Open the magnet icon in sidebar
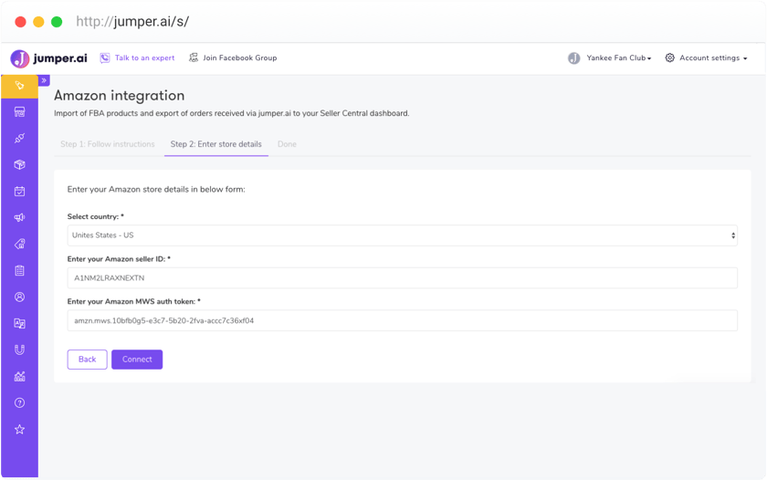767x480 pixels. point(19,350)
